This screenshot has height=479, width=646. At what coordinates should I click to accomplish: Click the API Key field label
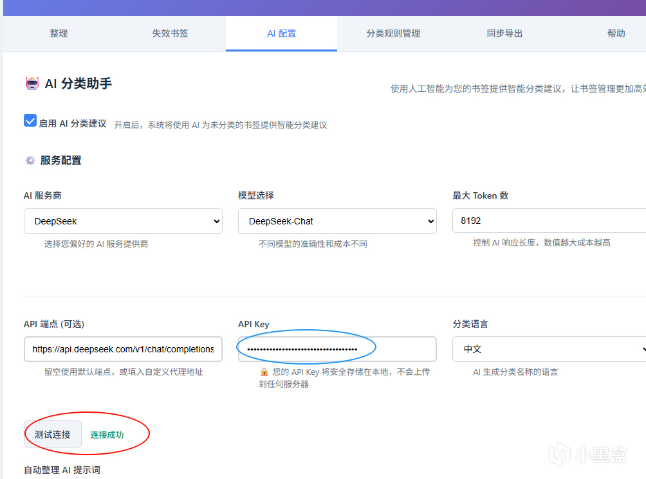pos(254,324)
